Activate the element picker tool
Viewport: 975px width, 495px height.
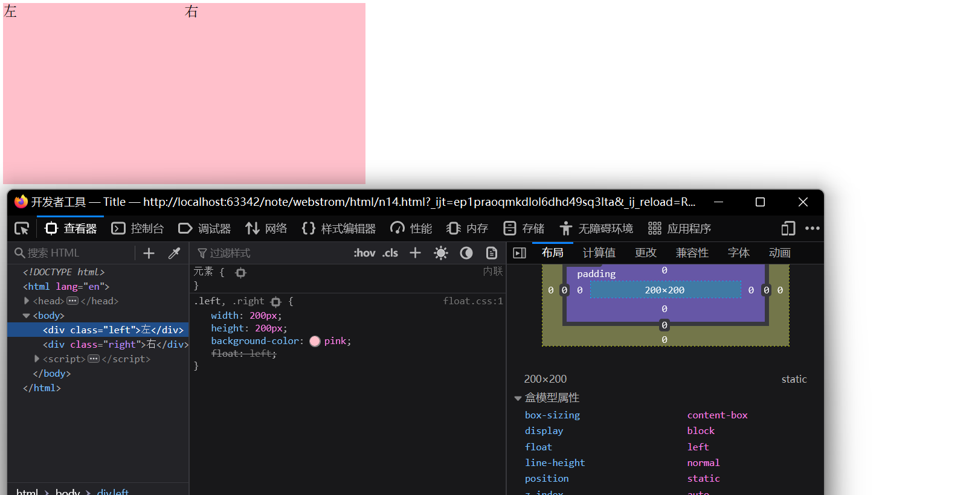pyautogui.click(x=22, y=228)
